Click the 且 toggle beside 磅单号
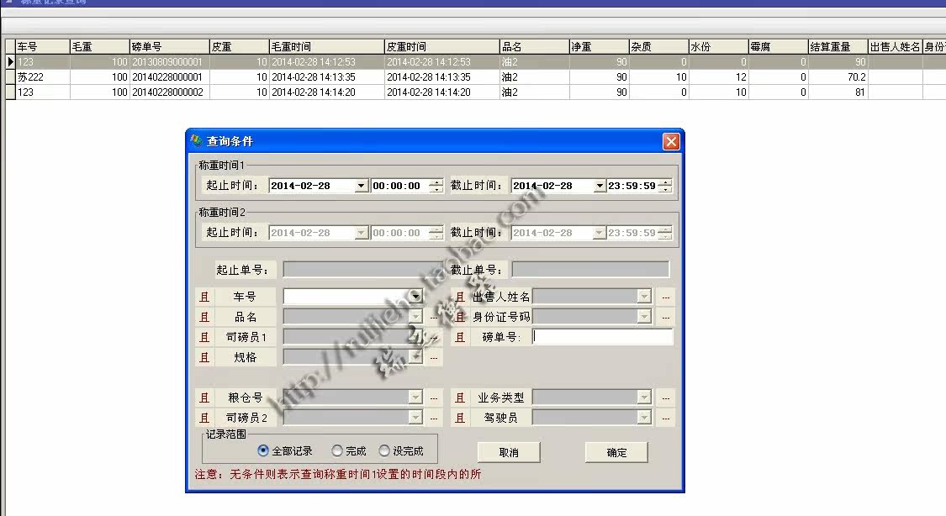 (x=460, y=337)
